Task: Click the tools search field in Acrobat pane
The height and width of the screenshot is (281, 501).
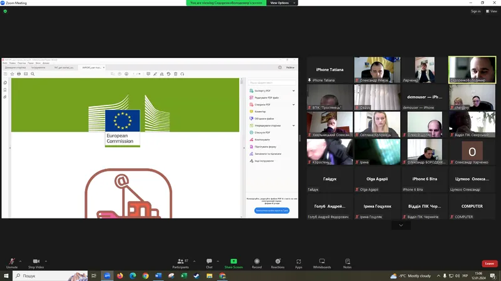Action: click(272, 82)
